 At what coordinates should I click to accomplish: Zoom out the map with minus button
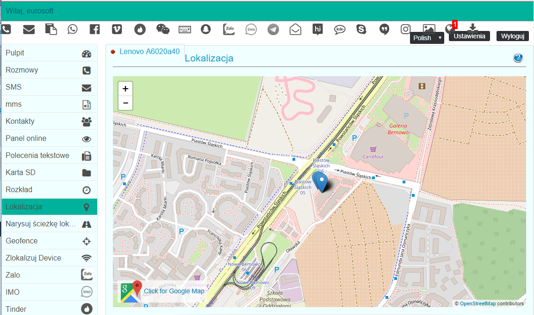[x=125, y=103]
